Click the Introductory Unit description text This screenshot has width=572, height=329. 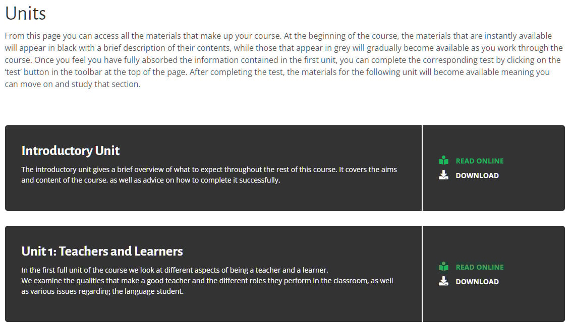click(x=209, y=175)
